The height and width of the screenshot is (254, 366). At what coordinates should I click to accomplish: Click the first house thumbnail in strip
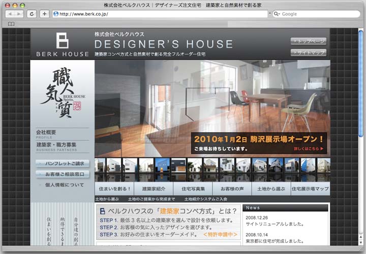[100, 166]
